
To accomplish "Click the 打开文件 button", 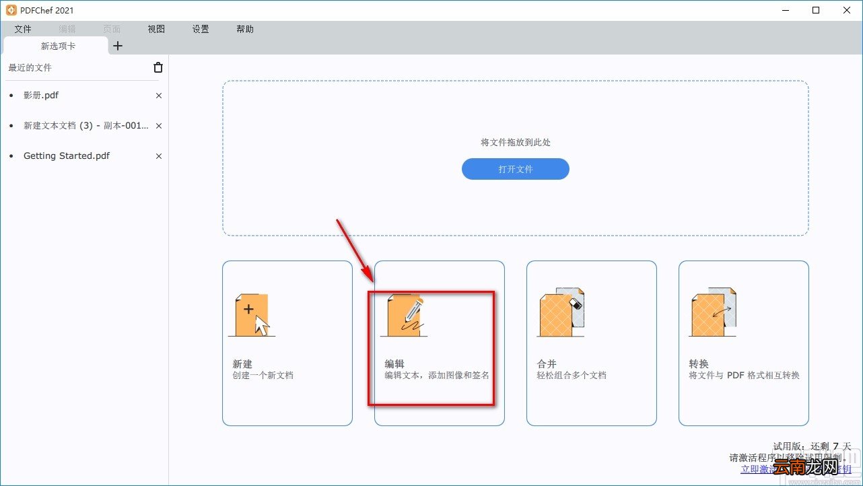I will pyautogui.click(x=516, y=169).
